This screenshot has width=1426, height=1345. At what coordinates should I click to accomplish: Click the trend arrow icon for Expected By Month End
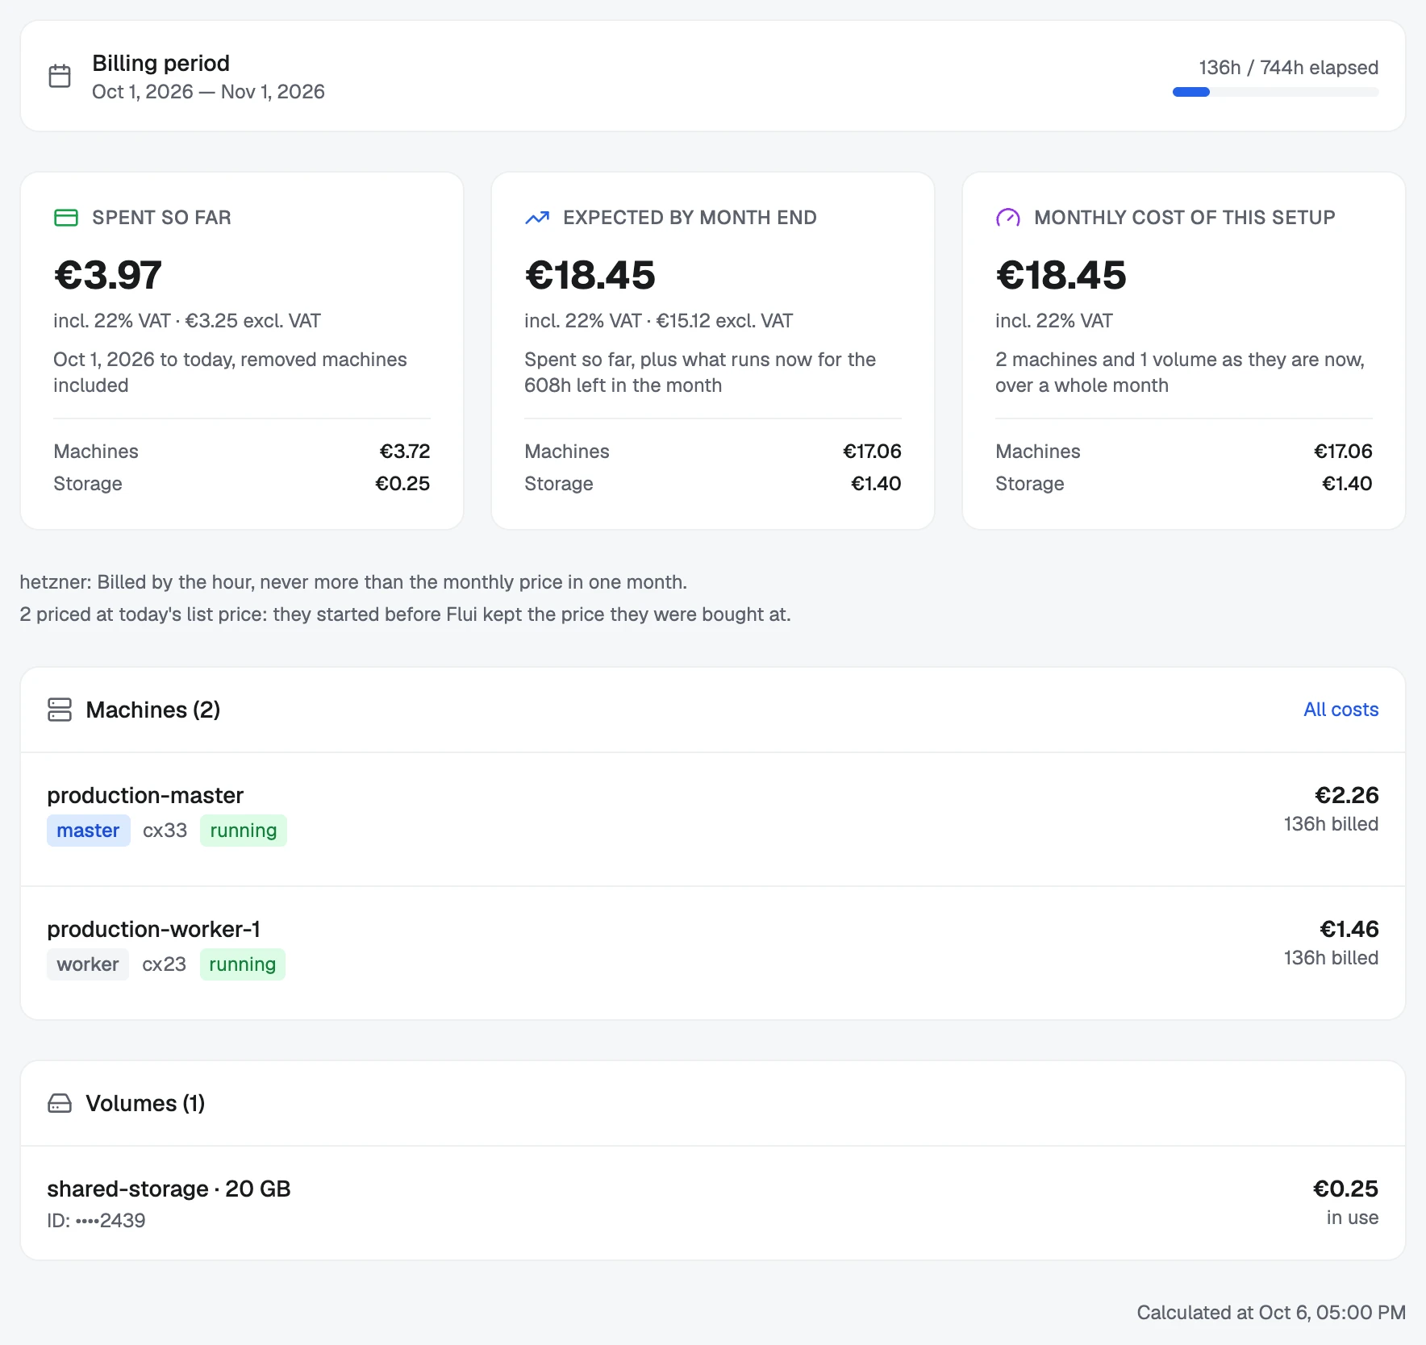(537, 218)
